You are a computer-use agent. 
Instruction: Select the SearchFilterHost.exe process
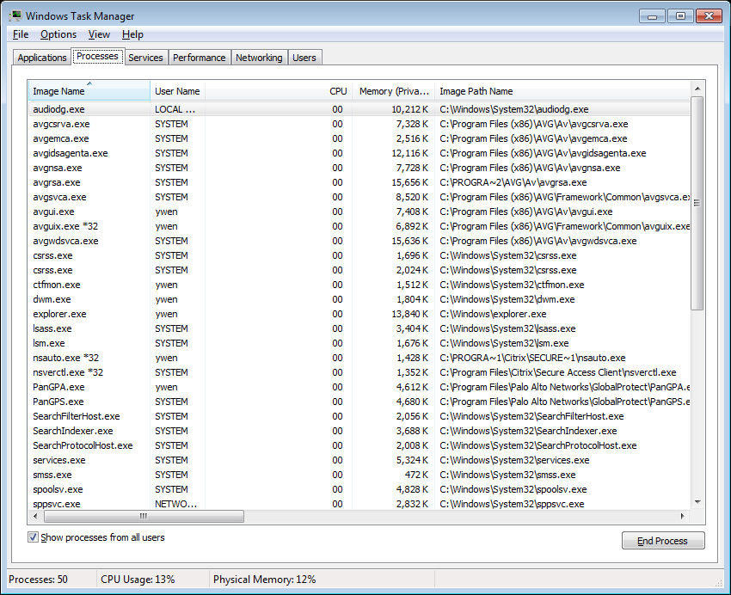point(359,416)
